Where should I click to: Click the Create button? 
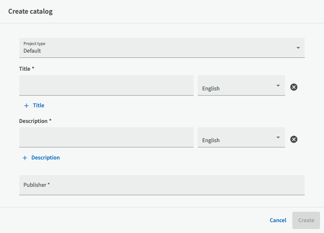tap(306, 220)
